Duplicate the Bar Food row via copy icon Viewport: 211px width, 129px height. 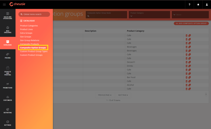190,77
